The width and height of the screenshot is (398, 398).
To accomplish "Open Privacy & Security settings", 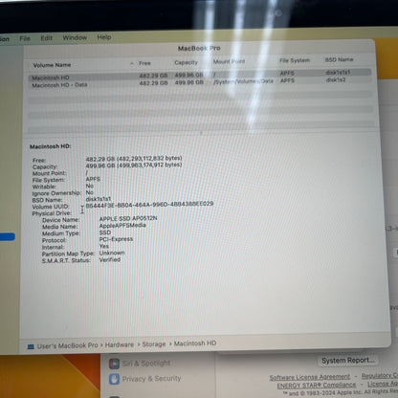I will click(151, 379).
